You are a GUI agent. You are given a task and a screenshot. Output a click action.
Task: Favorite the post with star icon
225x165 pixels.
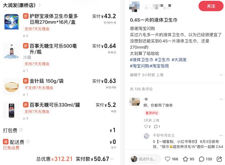coord(185,159)
